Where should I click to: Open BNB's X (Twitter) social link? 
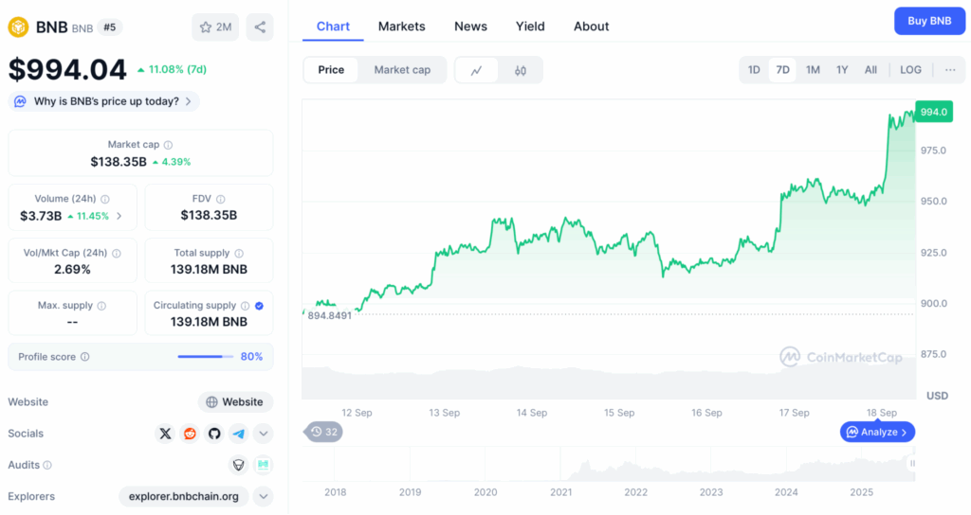click(166, 434)
